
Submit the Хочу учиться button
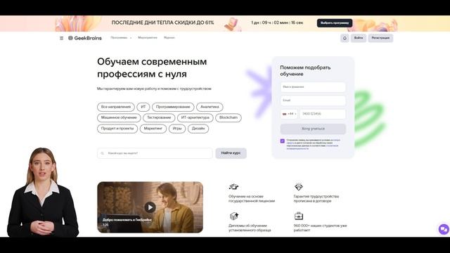point(313,129)
